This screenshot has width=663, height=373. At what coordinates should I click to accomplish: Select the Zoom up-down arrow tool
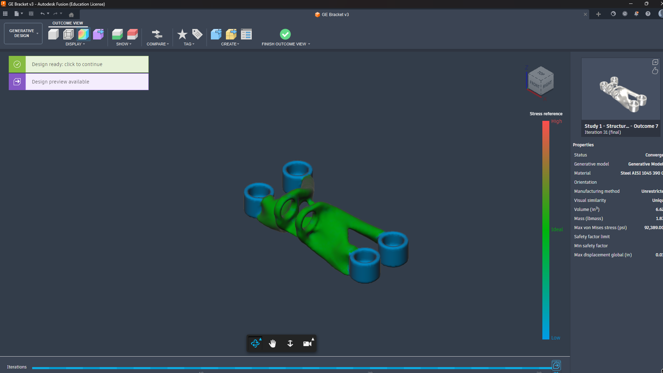(290, 344)
